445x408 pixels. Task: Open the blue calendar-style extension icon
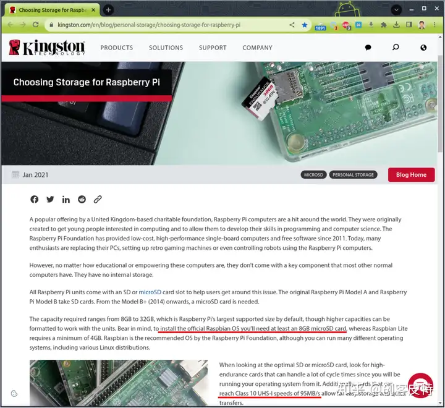(x=358, y=25)
